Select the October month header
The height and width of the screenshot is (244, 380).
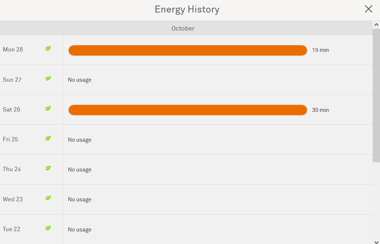[183, 28]
